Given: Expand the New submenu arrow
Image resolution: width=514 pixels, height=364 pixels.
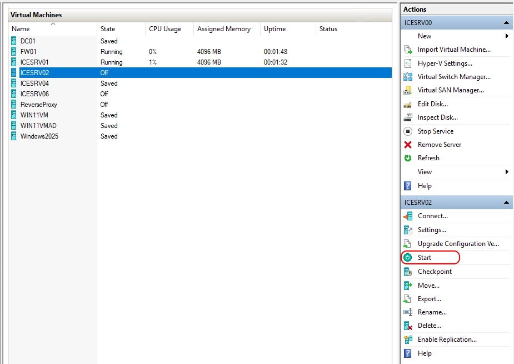Looking at the screenshot, I should point(507,36).
